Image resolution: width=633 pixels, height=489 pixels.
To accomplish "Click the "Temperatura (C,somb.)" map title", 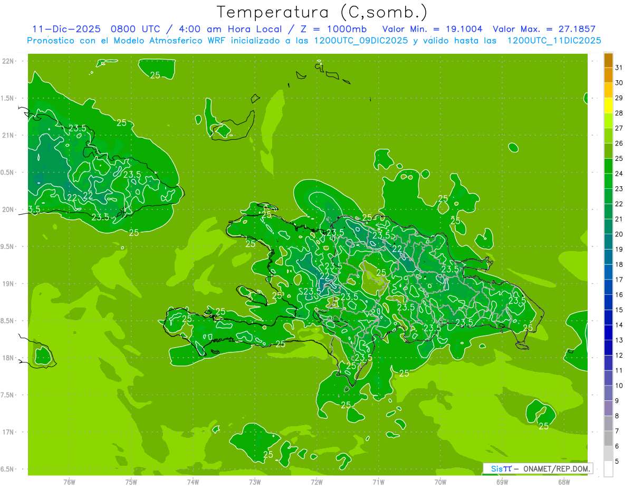I will (322, 12).
